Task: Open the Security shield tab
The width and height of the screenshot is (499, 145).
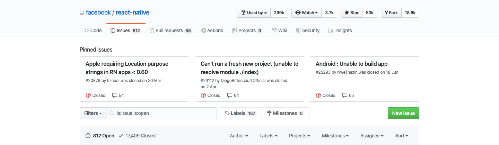Action: point(308,30)
